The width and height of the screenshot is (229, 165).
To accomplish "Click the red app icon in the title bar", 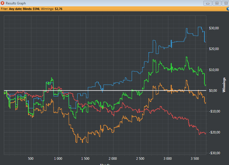I will click(2, 3).
